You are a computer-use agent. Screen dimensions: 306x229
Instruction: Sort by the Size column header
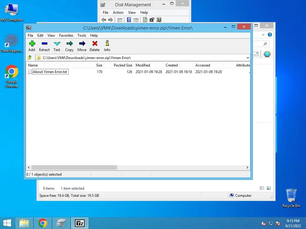click(x=89, y=65)
